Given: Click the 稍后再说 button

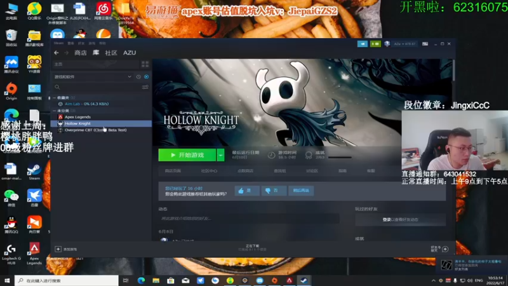Looking at the screenshot, I should point(301,191).
